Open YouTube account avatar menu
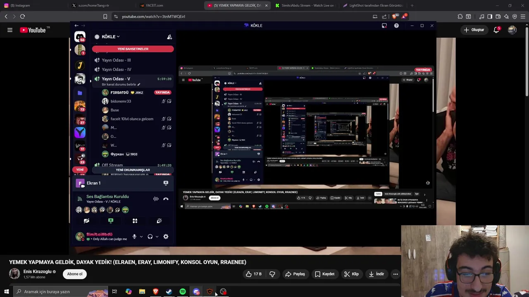Screen dimensions: 529x297 click(512, 30)
